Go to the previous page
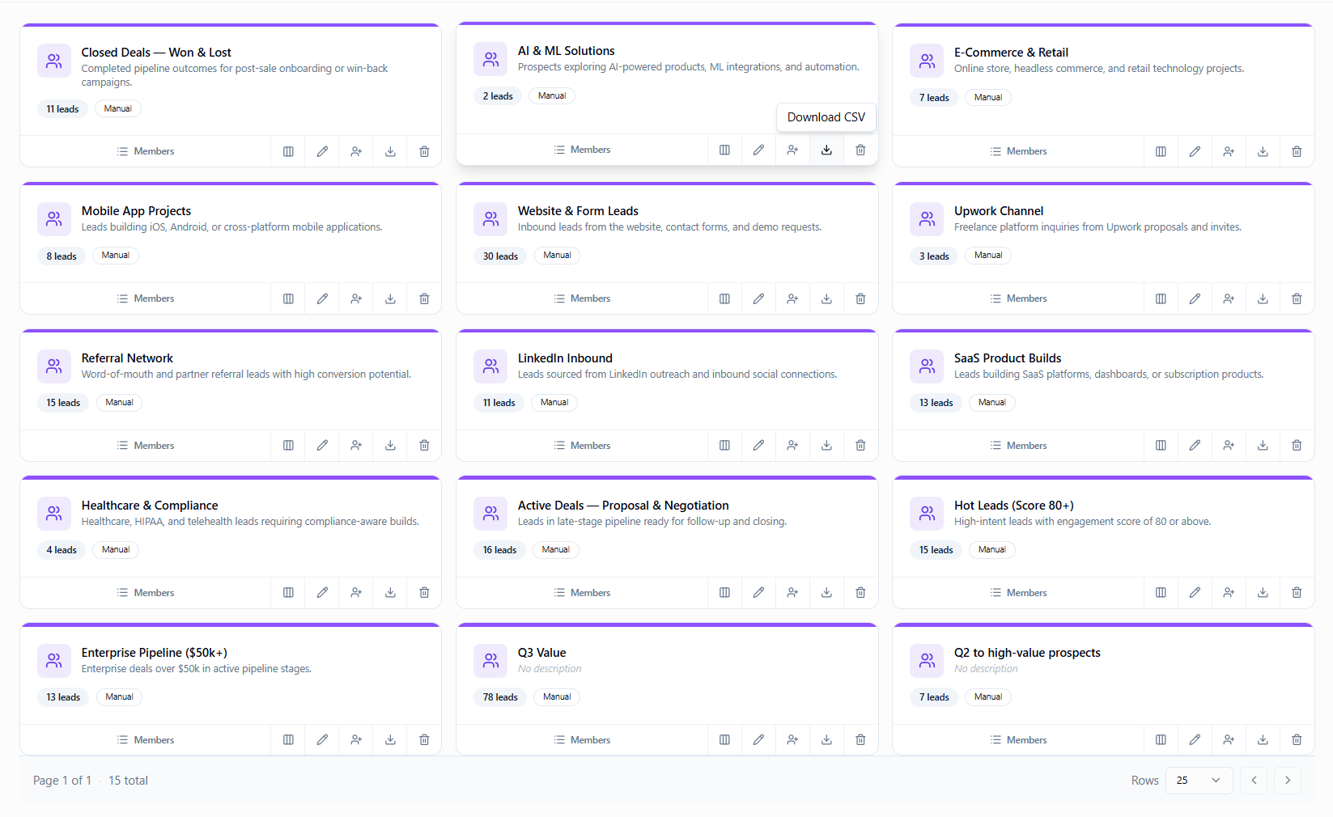This screenshot has height=817, width=1333. pos(1254,781)
